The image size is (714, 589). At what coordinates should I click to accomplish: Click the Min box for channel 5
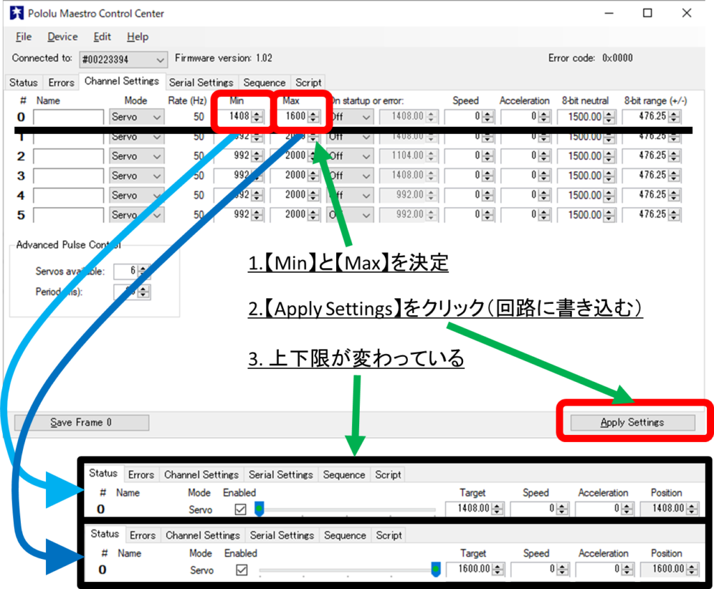coord(238,215)
